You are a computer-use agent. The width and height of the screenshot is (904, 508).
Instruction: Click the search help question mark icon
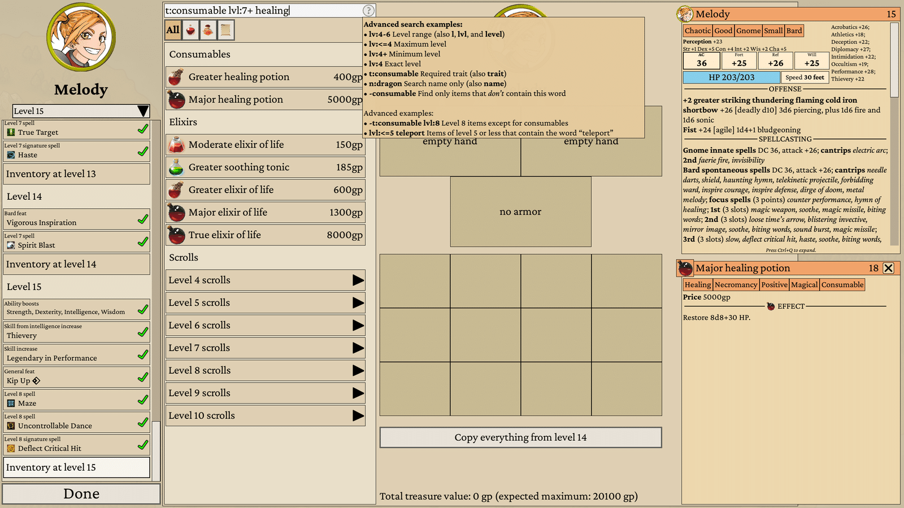click(368, 10)
